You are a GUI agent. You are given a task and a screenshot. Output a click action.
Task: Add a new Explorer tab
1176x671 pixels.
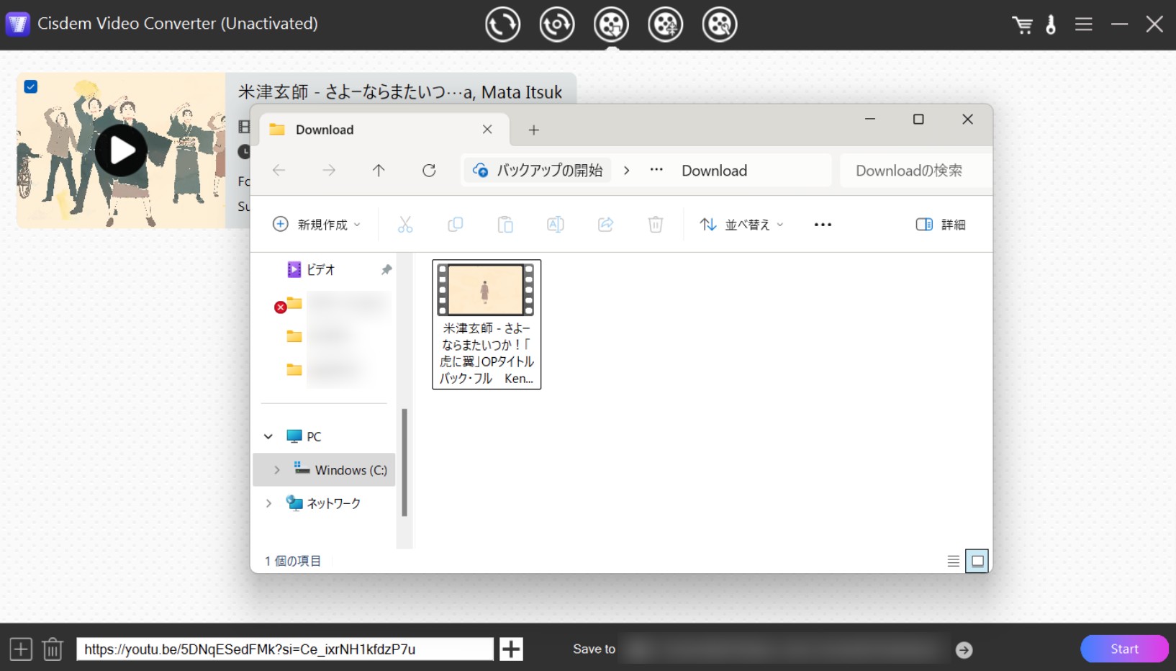point(533,130)
